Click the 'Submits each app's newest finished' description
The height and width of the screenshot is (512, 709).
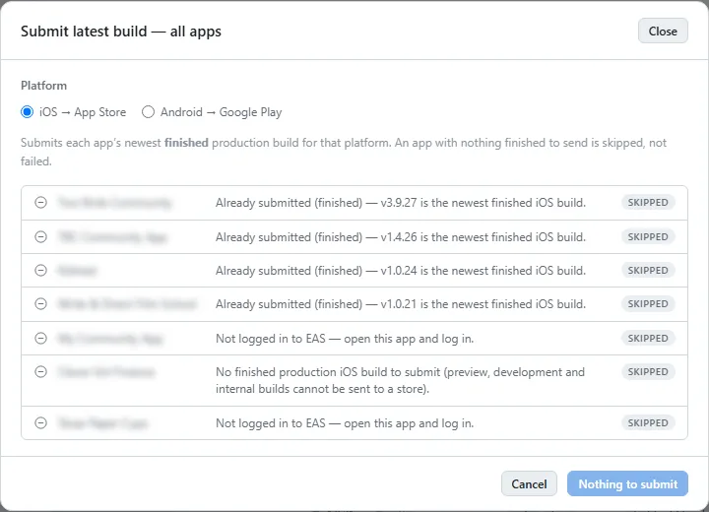coord(344,152)
